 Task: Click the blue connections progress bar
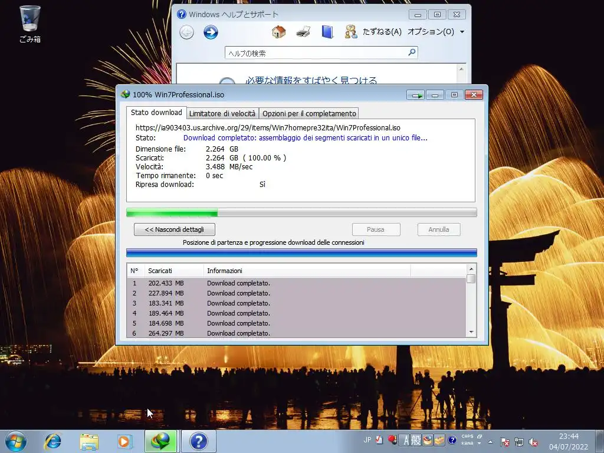(x=301, y=252)
